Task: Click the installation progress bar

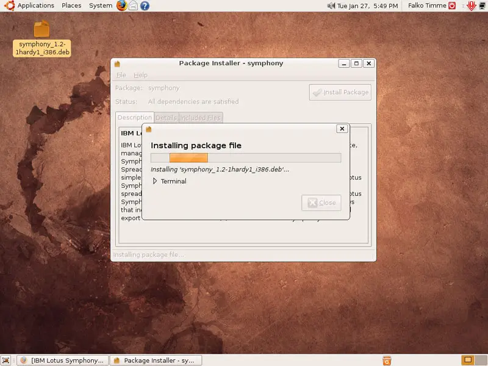Action: click(245, 157)
